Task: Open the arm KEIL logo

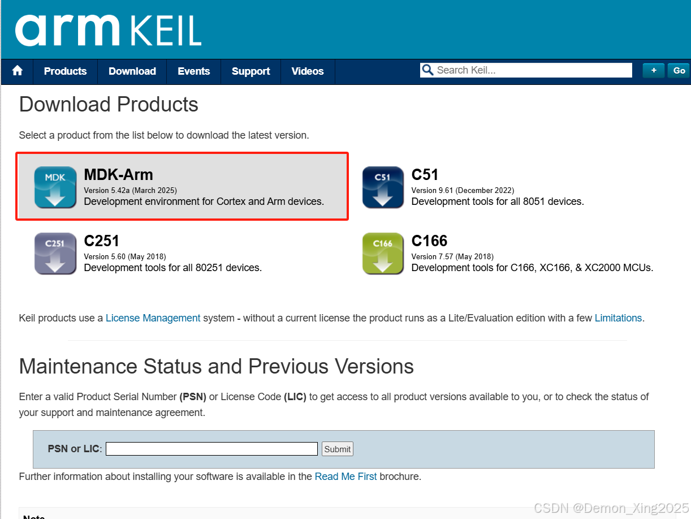Action: point(107,29)
